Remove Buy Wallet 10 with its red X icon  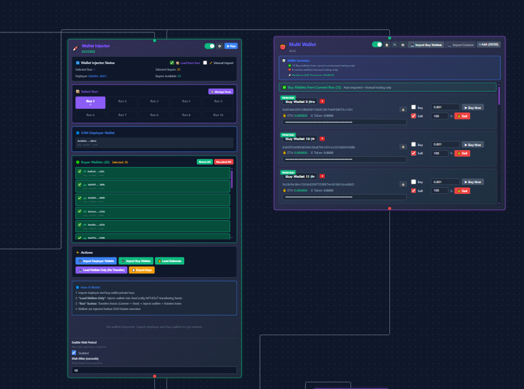click(x=322, y=139)
